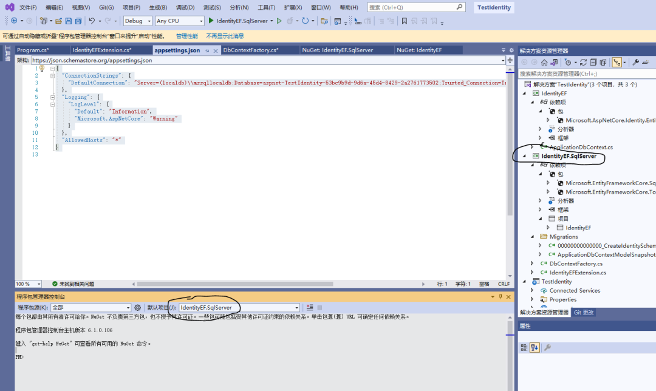Screen dimensions: 656x391
Task: Toggle auto-hide pin of Package Manager Console
Action: (x=501, y=296)
